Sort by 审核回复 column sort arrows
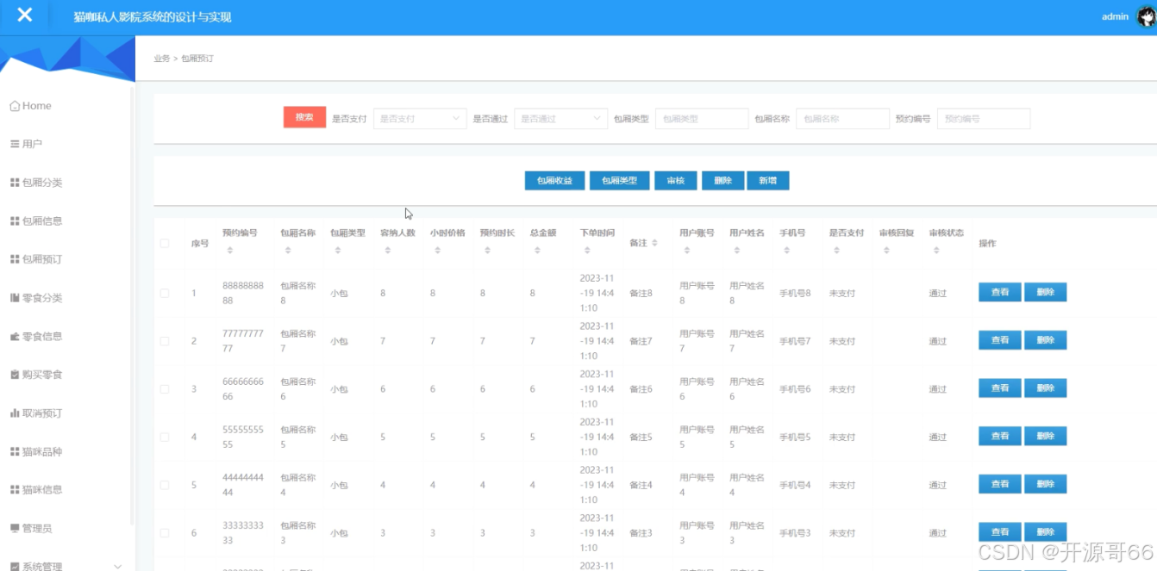The height and width of the screenshot is (571, 1157). point(887,251)
